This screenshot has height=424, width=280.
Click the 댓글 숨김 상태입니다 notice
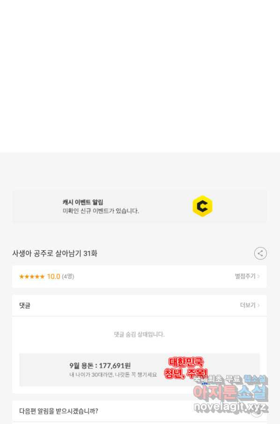click(x=139, y=334)
